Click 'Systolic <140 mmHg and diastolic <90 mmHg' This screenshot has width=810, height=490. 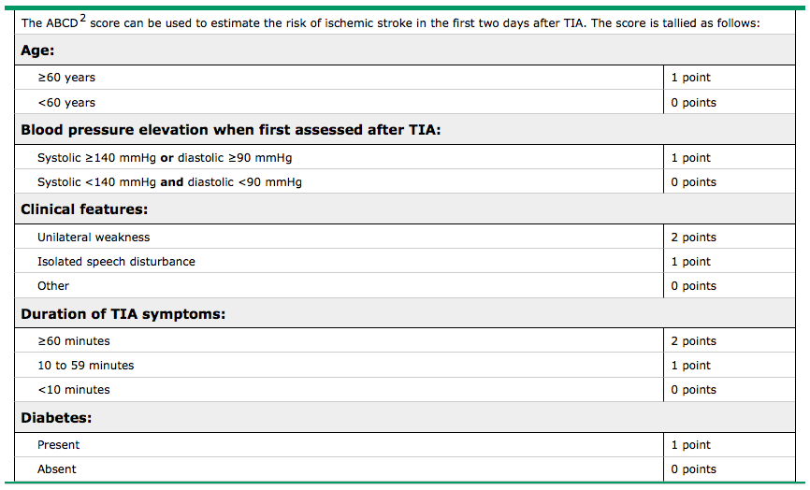169,182
